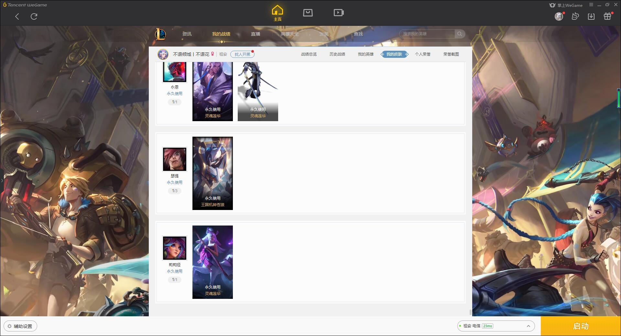
Task: Open 永恩 灵魂莲华 splash skin card
Action: point(212,92)
